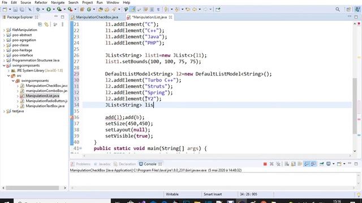Expand the JRE System Library node

pyautogui.click(x=8, y=70)
